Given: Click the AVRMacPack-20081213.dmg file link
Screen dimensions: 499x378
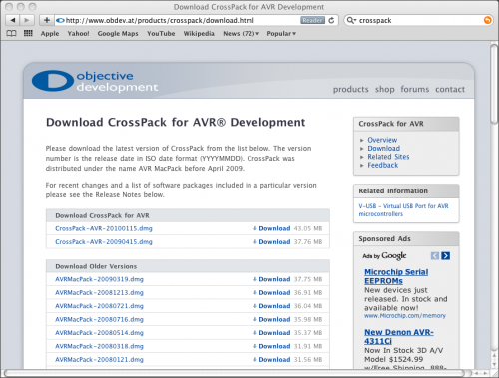Looking at the screenshot, I should [99, 293].
